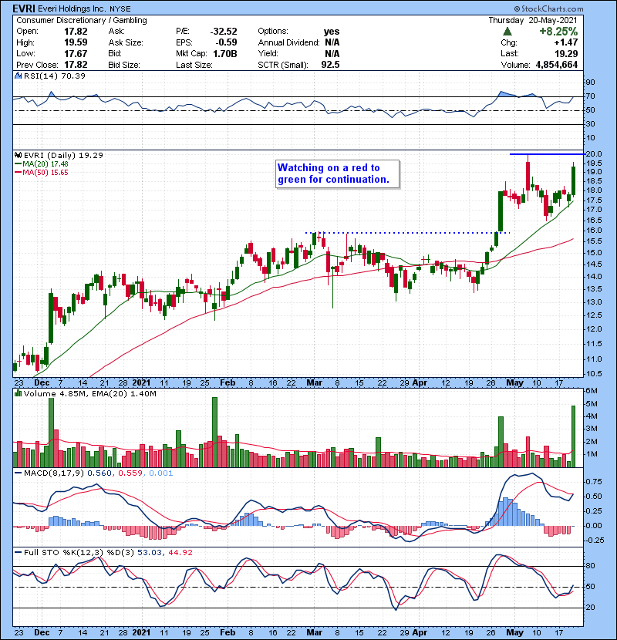617x640 pixels.
Task: Click the EPS value -0.59
Action: [226, 42]
